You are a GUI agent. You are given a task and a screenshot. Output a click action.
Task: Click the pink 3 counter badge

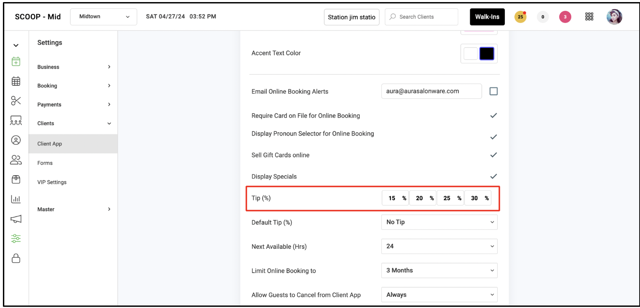pos(565,17)
